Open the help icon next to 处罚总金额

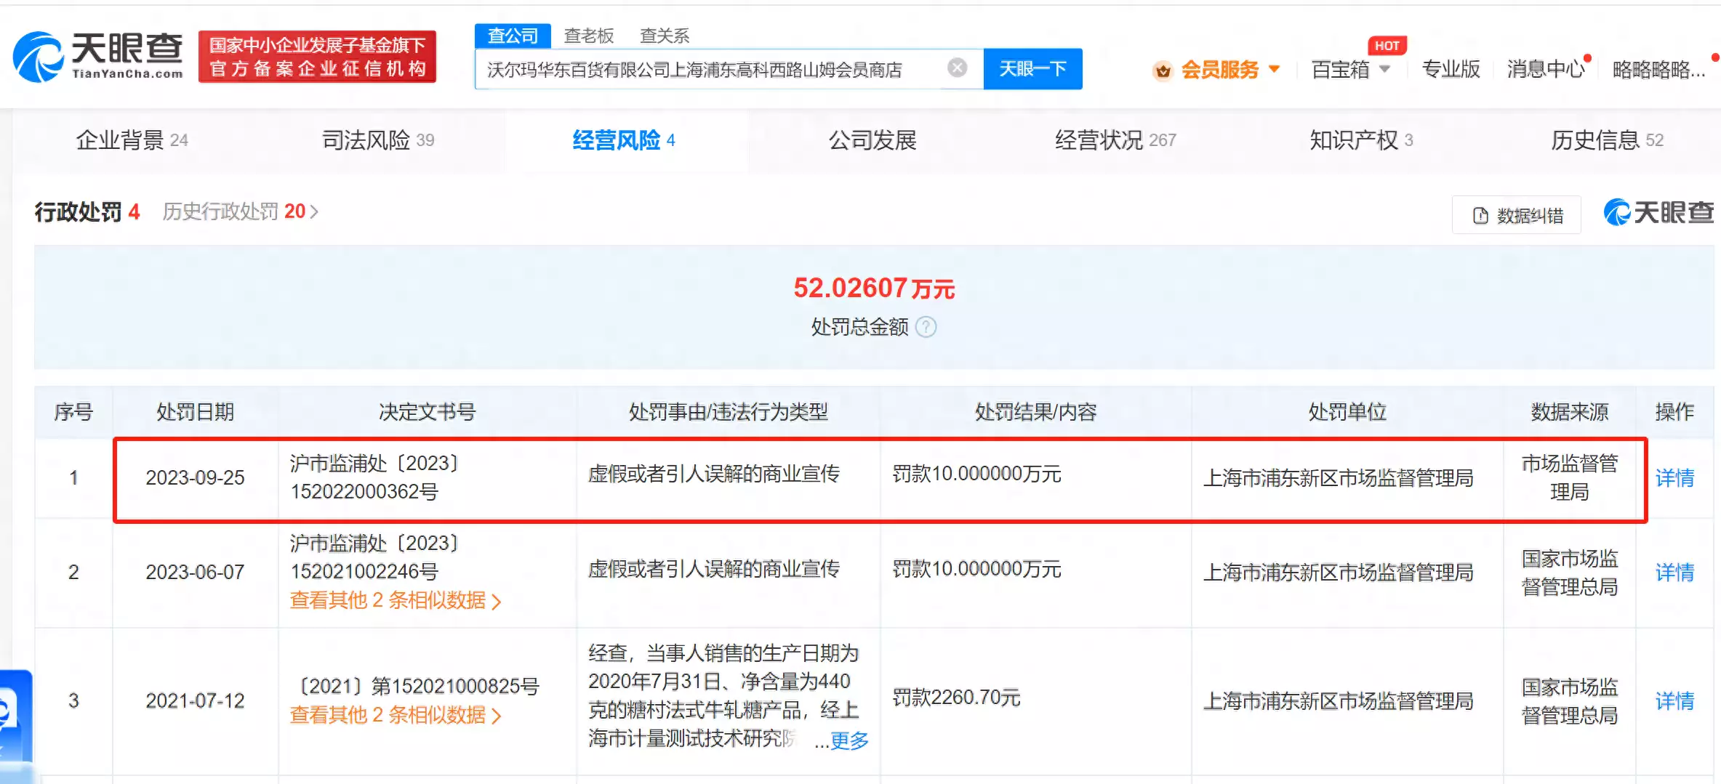click(926, 327)
